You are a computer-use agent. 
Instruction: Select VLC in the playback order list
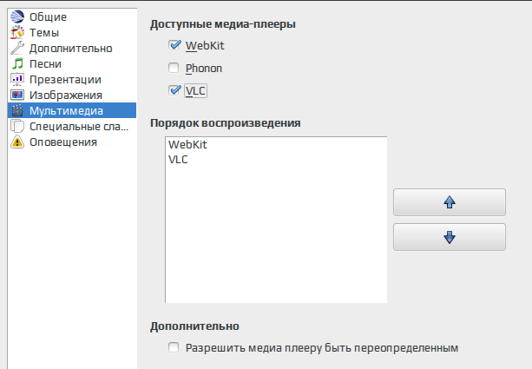276,159
